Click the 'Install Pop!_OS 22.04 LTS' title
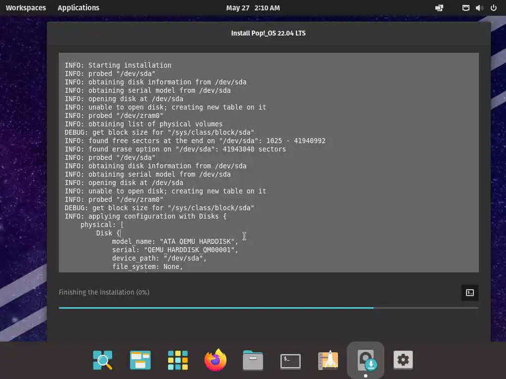 268,33
